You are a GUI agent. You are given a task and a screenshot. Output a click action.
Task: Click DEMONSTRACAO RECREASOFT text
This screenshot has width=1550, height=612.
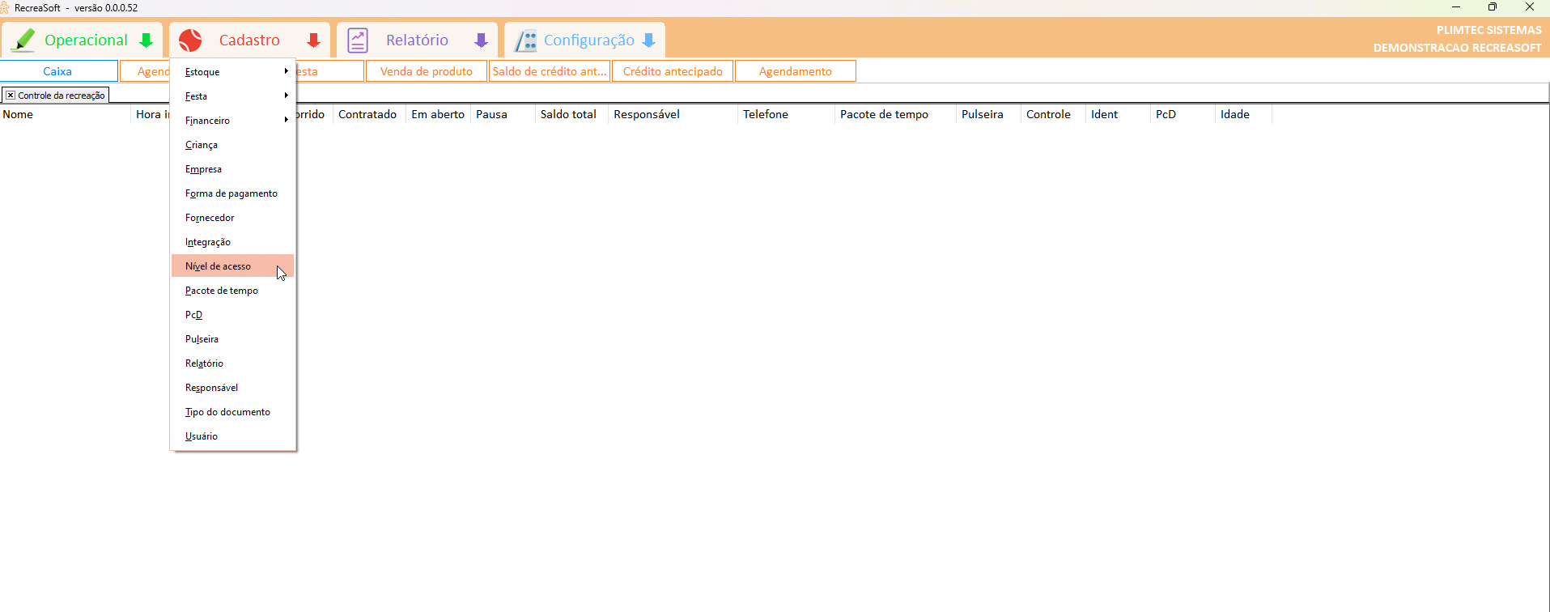coord(1457,48)
